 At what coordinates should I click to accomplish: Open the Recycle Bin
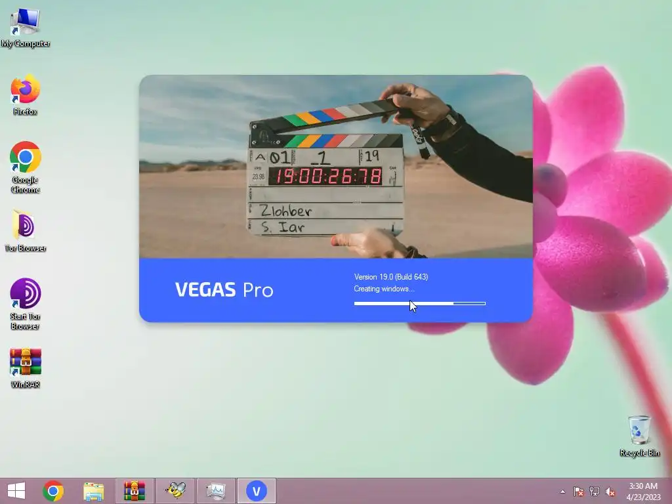639,436
